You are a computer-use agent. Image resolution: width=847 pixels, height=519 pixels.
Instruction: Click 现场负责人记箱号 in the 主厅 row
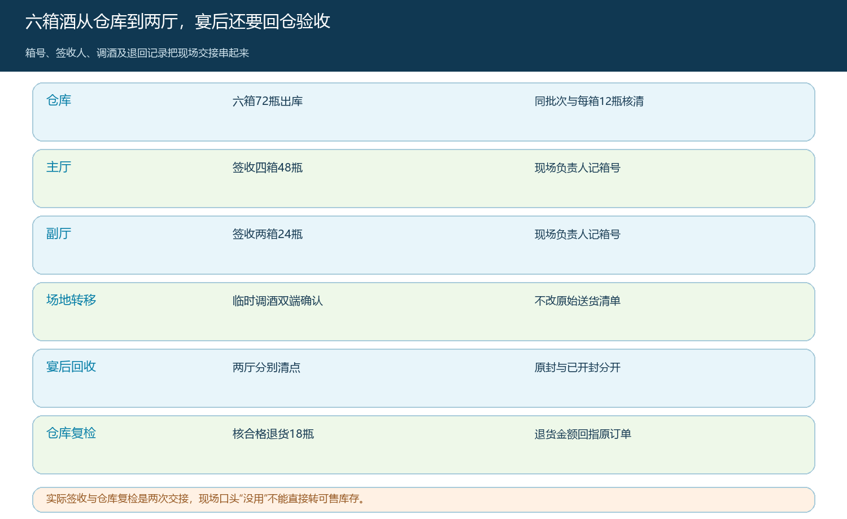click(x=577, y=168)
